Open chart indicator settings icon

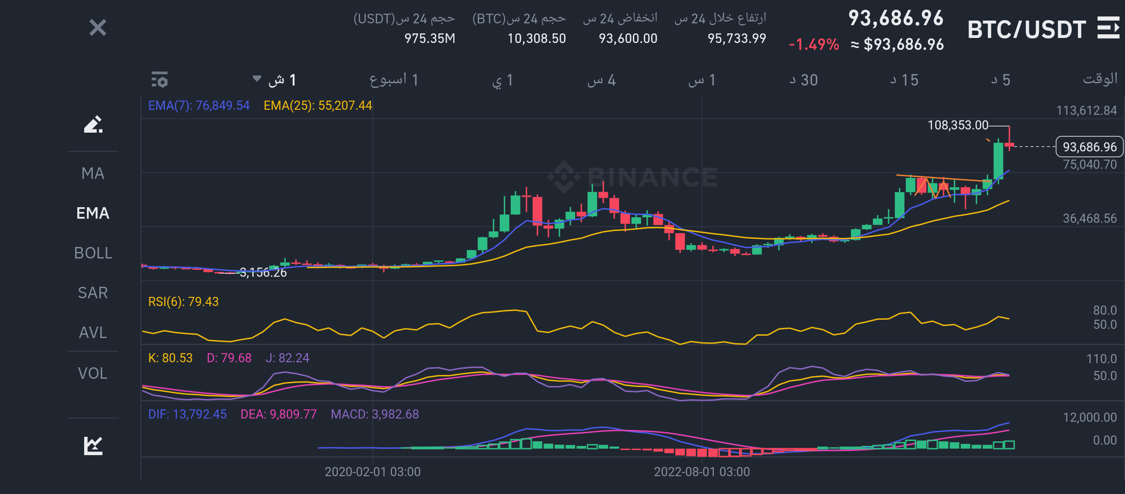click(x=160, y=80)
